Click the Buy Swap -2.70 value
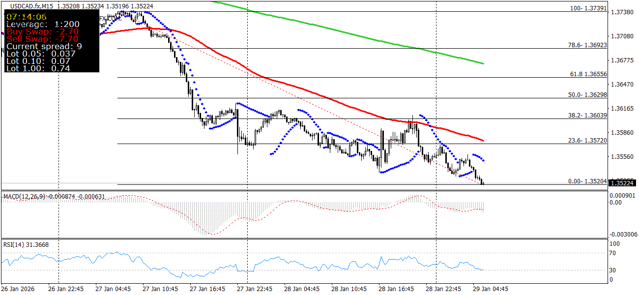639x295 pixels. (42, 31)
